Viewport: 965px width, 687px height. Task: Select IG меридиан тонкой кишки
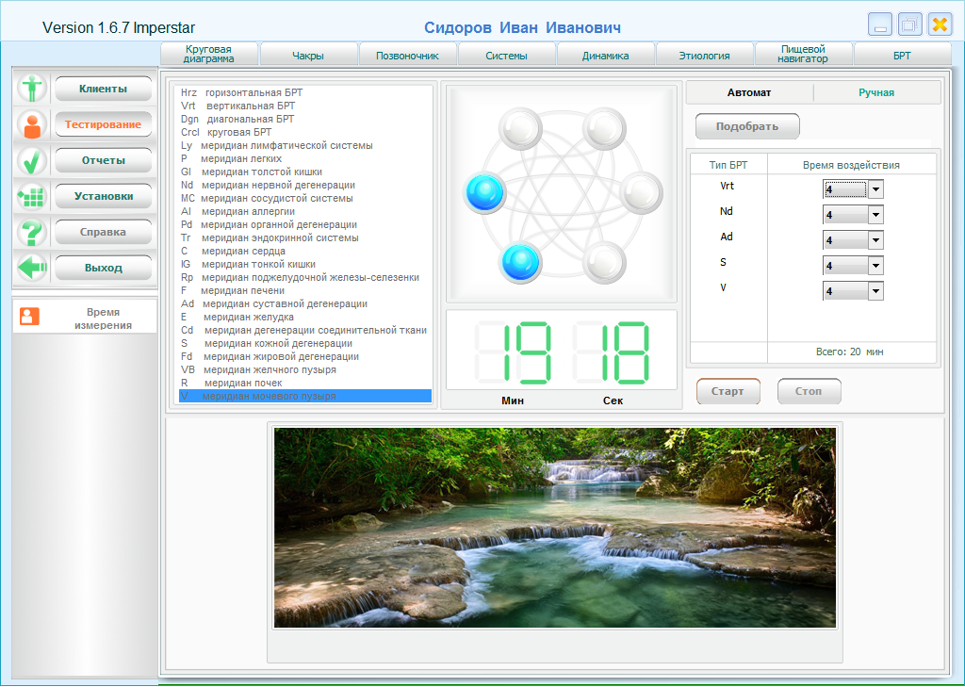(305, 264)
